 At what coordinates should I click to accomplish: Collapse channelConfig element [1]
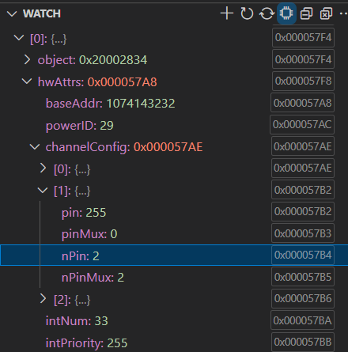pos(43,190)
